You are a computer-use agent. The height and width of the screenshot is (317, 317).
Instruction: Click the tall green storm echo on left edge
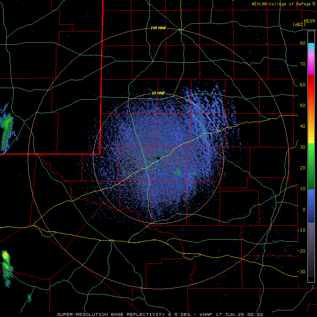pyautogui.click(x=6, y=131)
